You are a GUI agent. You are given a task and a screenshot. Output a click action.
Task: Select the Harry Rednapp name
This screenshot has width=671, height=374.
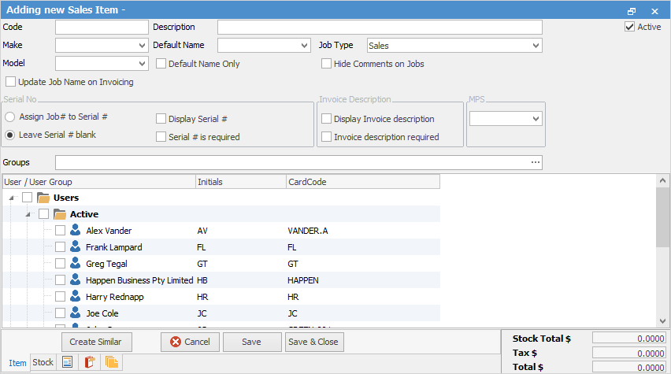coord(115,297)
